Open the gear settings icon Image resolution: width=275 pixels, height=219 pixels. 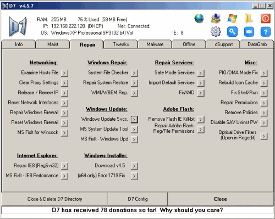click(x=216, y=32)
